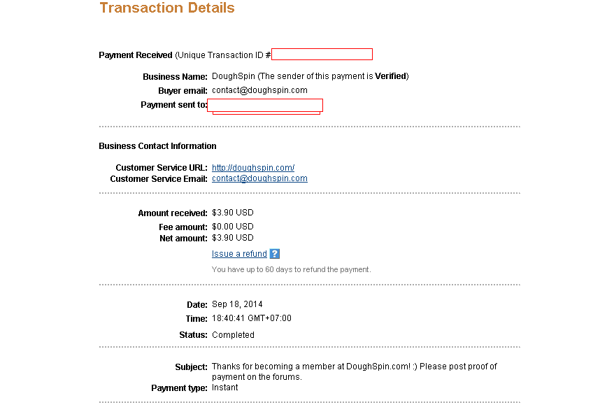Click the time 18:40:41 GMT+07:00
614x412 pixels.
pyautogui.click(x=252, y=318)
